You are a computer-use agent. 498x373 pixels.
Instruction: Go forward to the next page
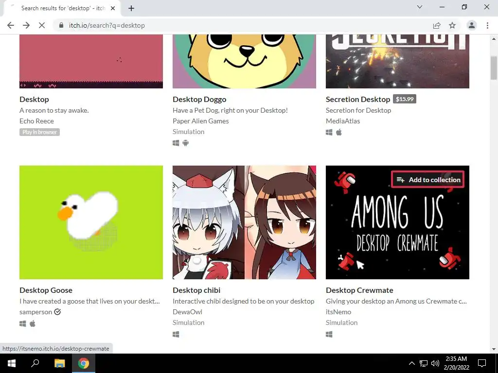tap(26, 25)
